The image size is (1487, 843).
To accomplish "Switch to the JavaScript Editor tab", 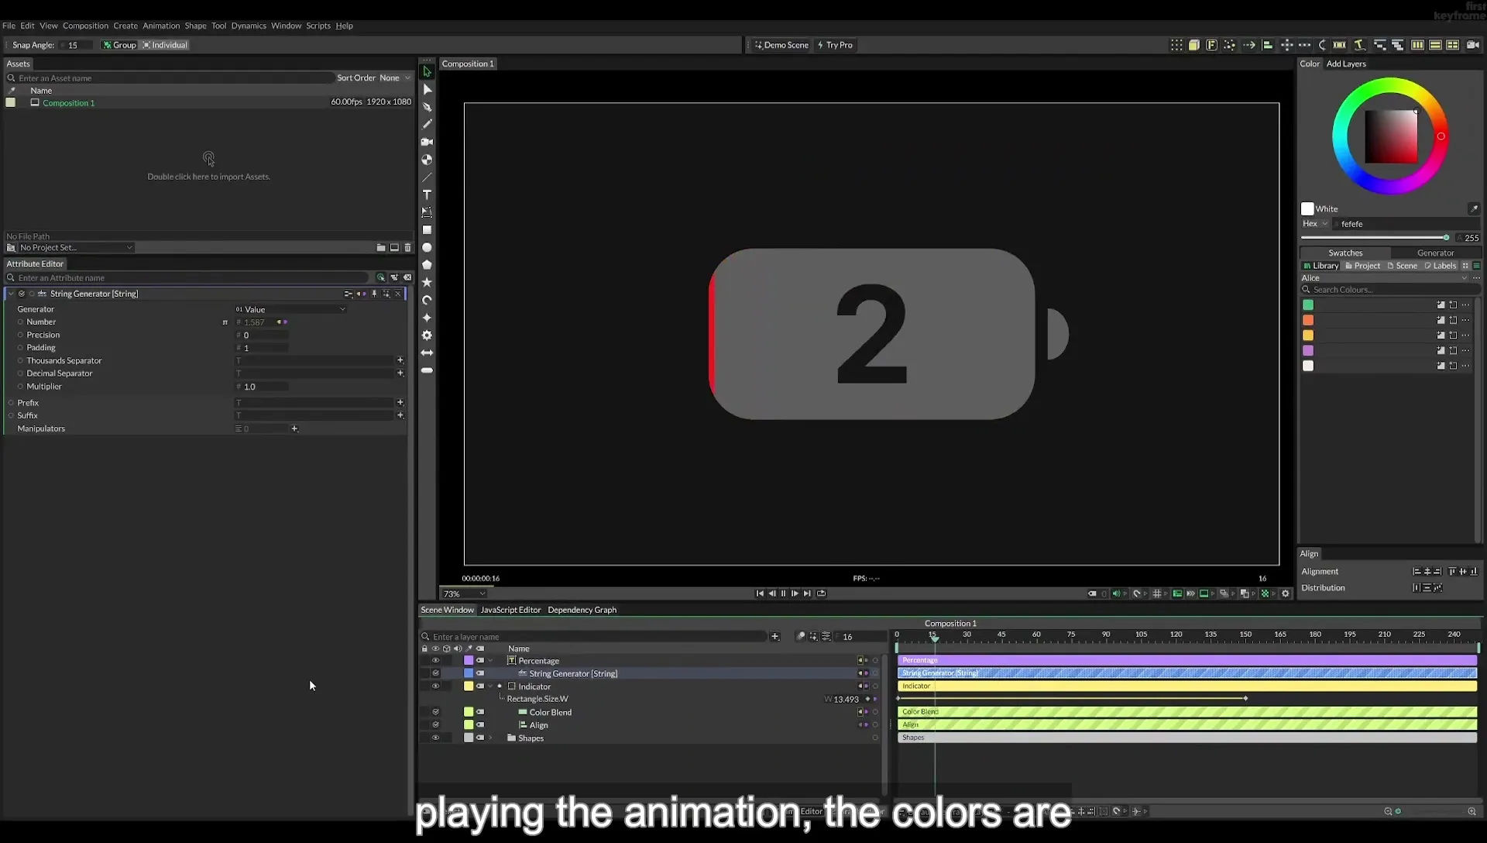I will 510,610.
